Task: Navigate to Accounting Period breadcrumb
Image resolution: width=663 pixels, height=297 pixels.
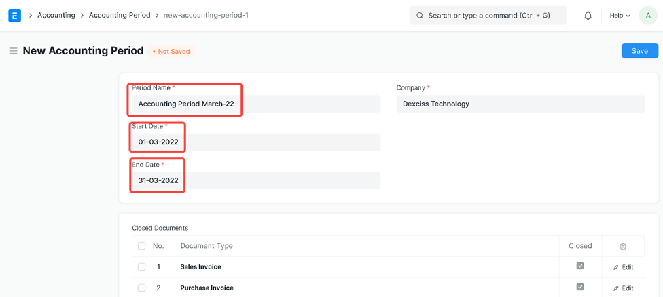Action: [120, 15]
